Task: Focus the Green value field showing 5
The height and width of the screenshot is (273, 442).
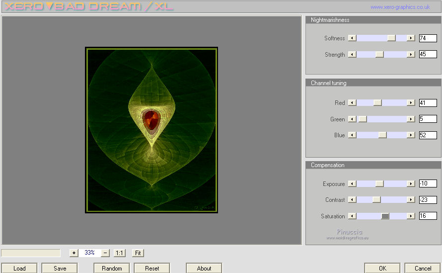Action: click(428, 118)
